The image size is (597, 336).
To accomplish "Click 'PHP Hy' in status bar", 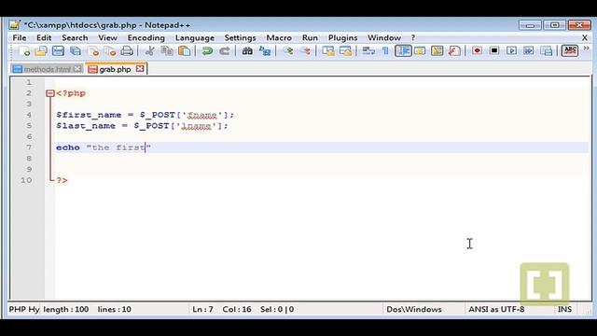I will point(24,309).
